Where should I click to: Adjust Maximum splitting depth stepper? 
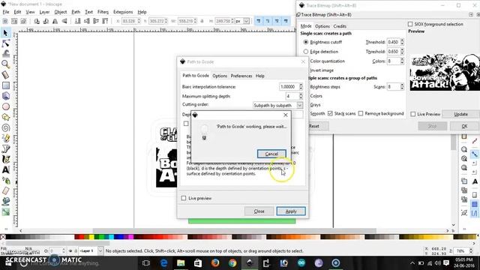(x=301, y=96)
